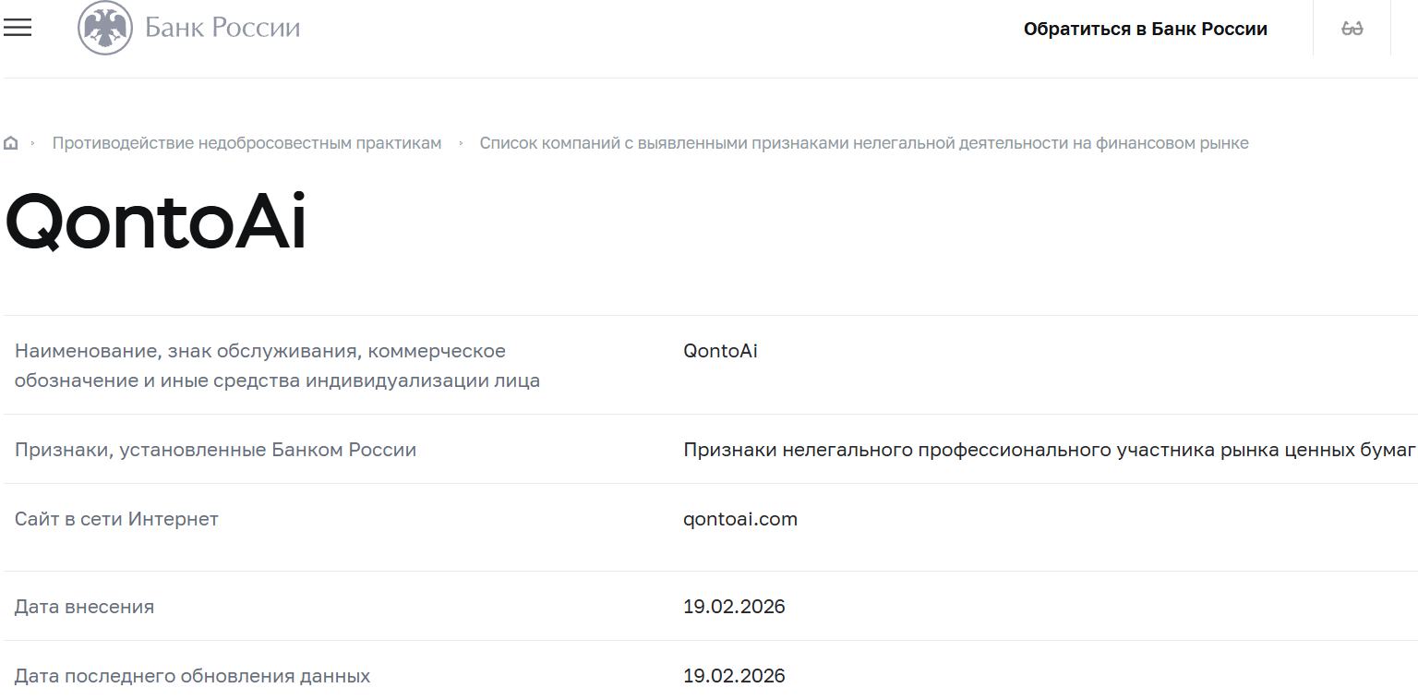This screenshot has width=1418, height=700.
Task: Click the QontoAi name in the first table row
Action: pos(721,351)
